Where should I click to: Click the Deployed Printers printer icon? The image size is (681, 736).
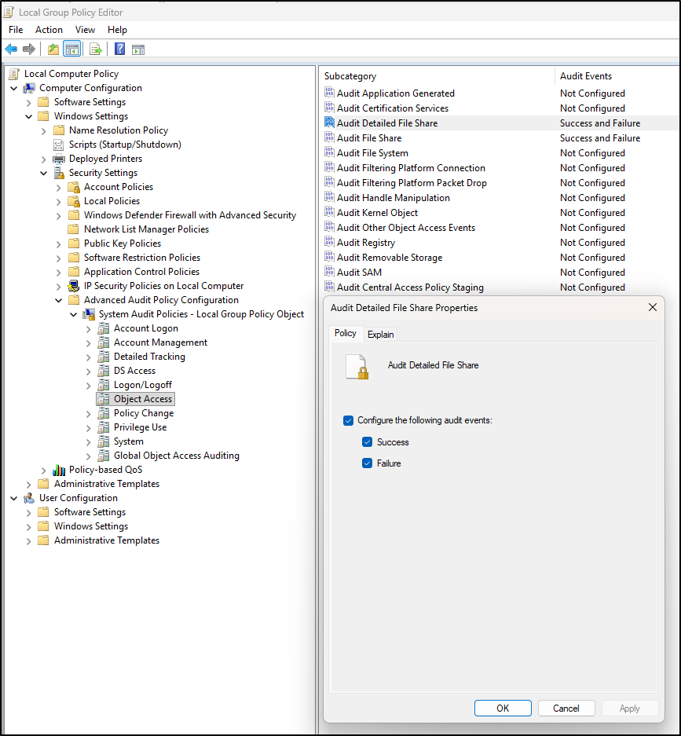tap(59, 159)
